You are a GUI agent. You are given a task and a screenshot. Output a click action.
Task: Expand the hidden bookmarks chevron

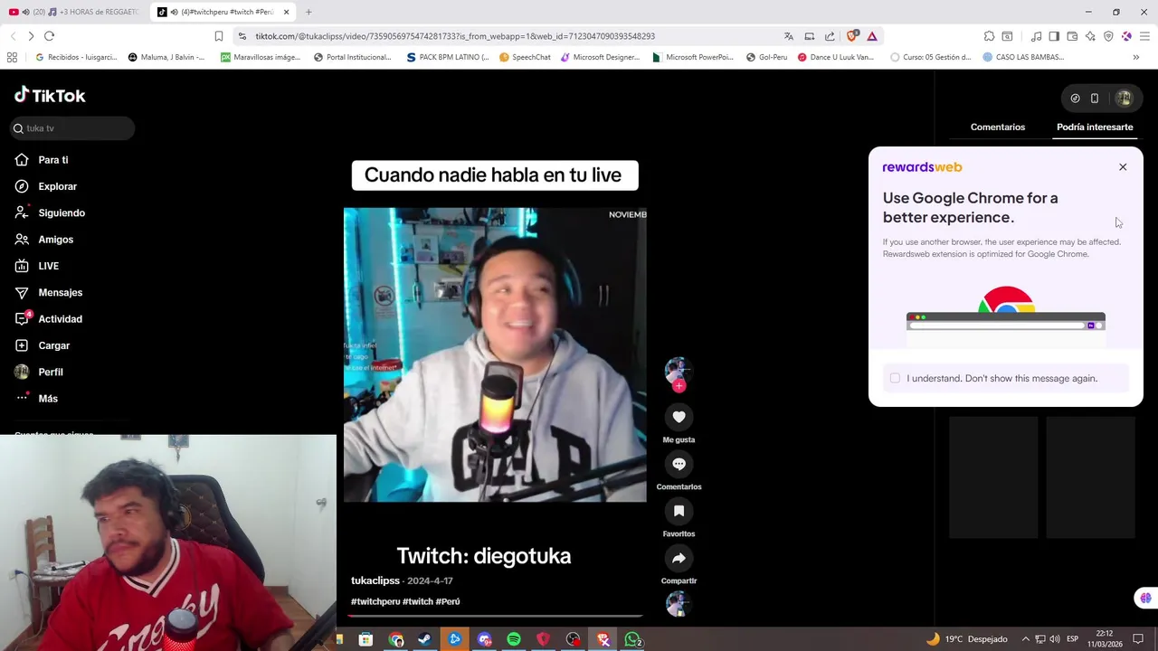click(1136, 57)
